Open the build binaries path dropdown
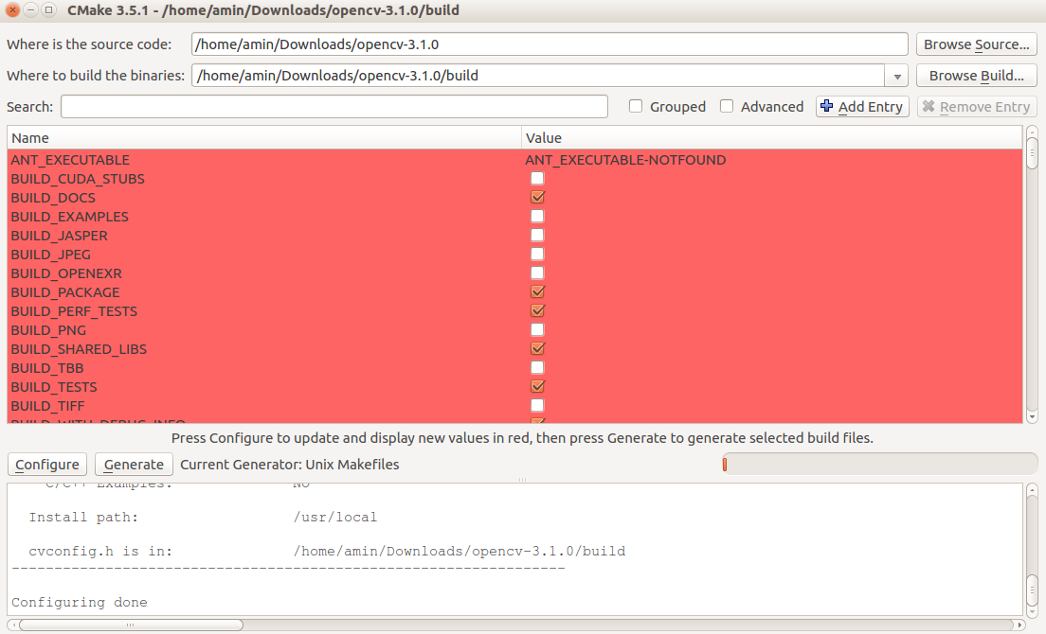This screenshot has width=1046, height=634. tap(896, 76)
